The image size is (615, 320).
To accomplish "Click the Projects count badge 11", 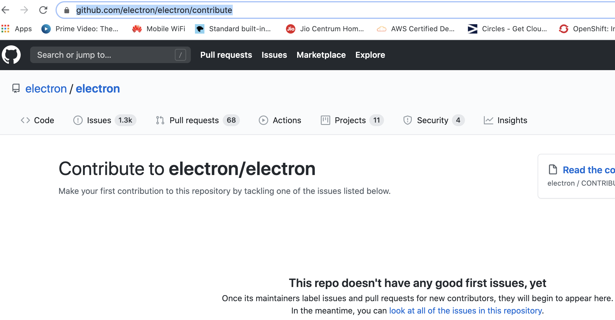I will click(377, 120).
